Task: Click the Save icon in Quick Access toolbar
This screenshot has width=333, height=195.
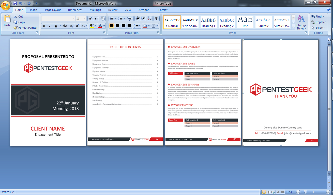Action: 15,4
